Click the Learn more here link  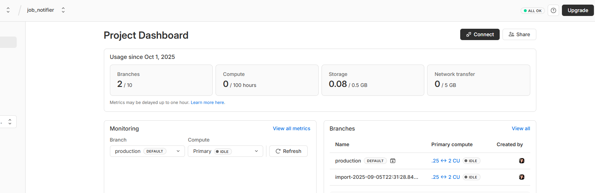[208, 103]
